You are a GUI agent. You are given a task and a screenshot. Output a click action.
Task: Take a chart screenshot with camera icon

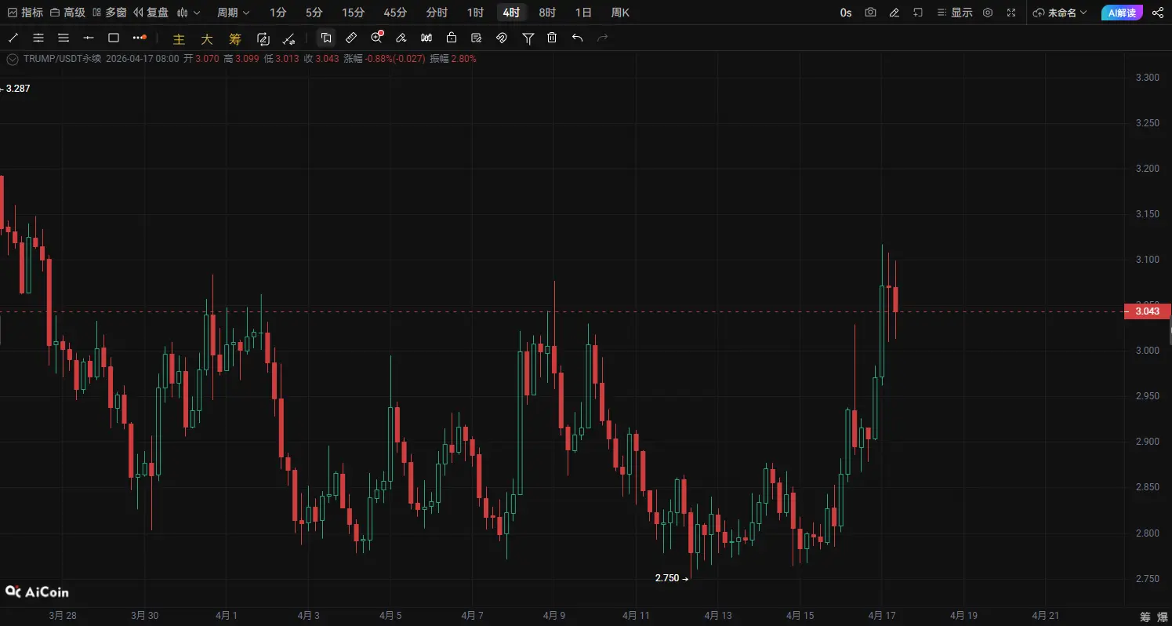coord(870,13)
